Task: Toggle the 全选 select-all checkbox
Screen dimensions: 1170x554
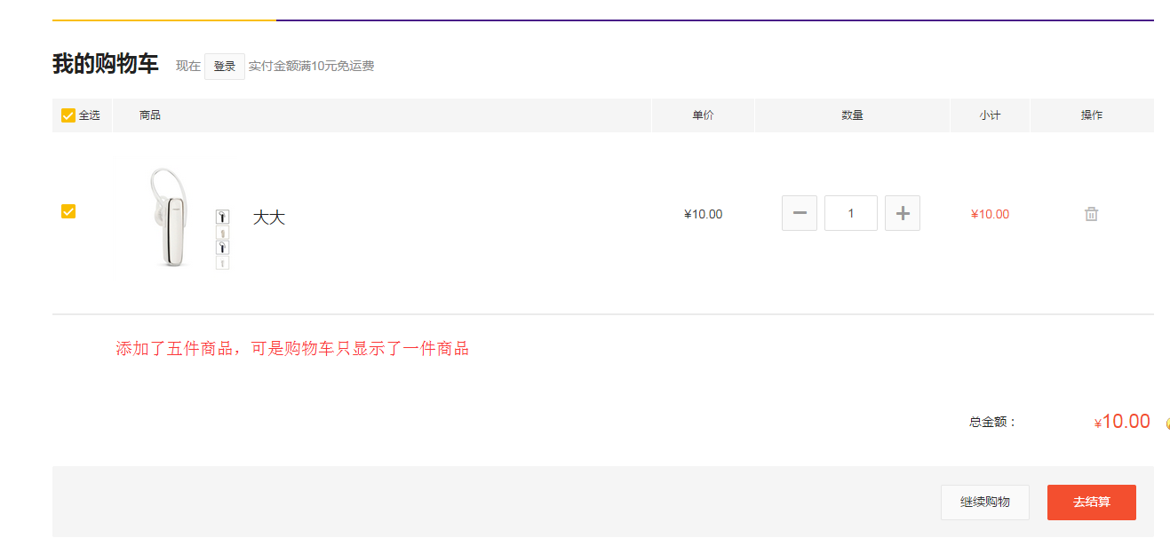Action: (x=68, y=115)
